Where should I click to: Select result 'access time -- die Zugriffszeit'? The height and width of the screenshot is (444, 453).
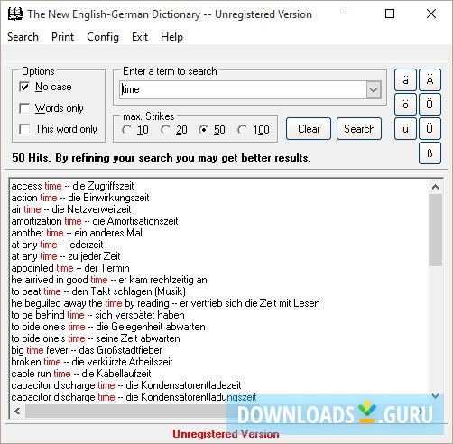72,186
